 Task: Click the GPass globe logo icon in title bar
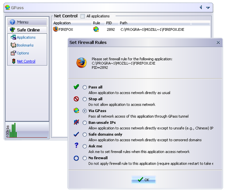[x=8, y=8]
